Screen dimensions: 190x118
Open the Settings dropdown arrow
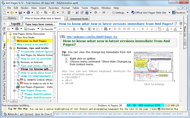(x=128, y=12)
